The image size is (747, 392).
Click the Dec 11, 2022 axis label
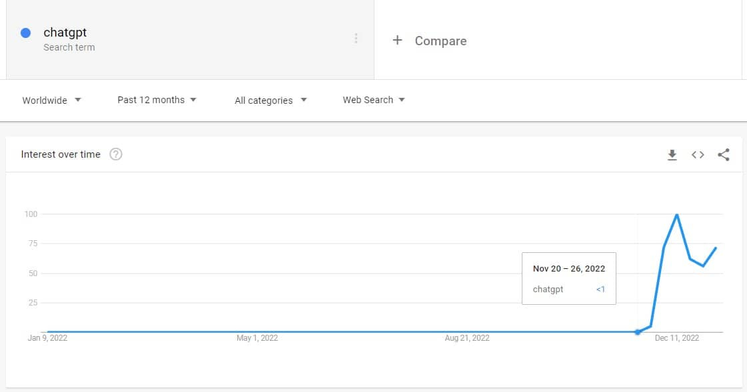(677, 338)
